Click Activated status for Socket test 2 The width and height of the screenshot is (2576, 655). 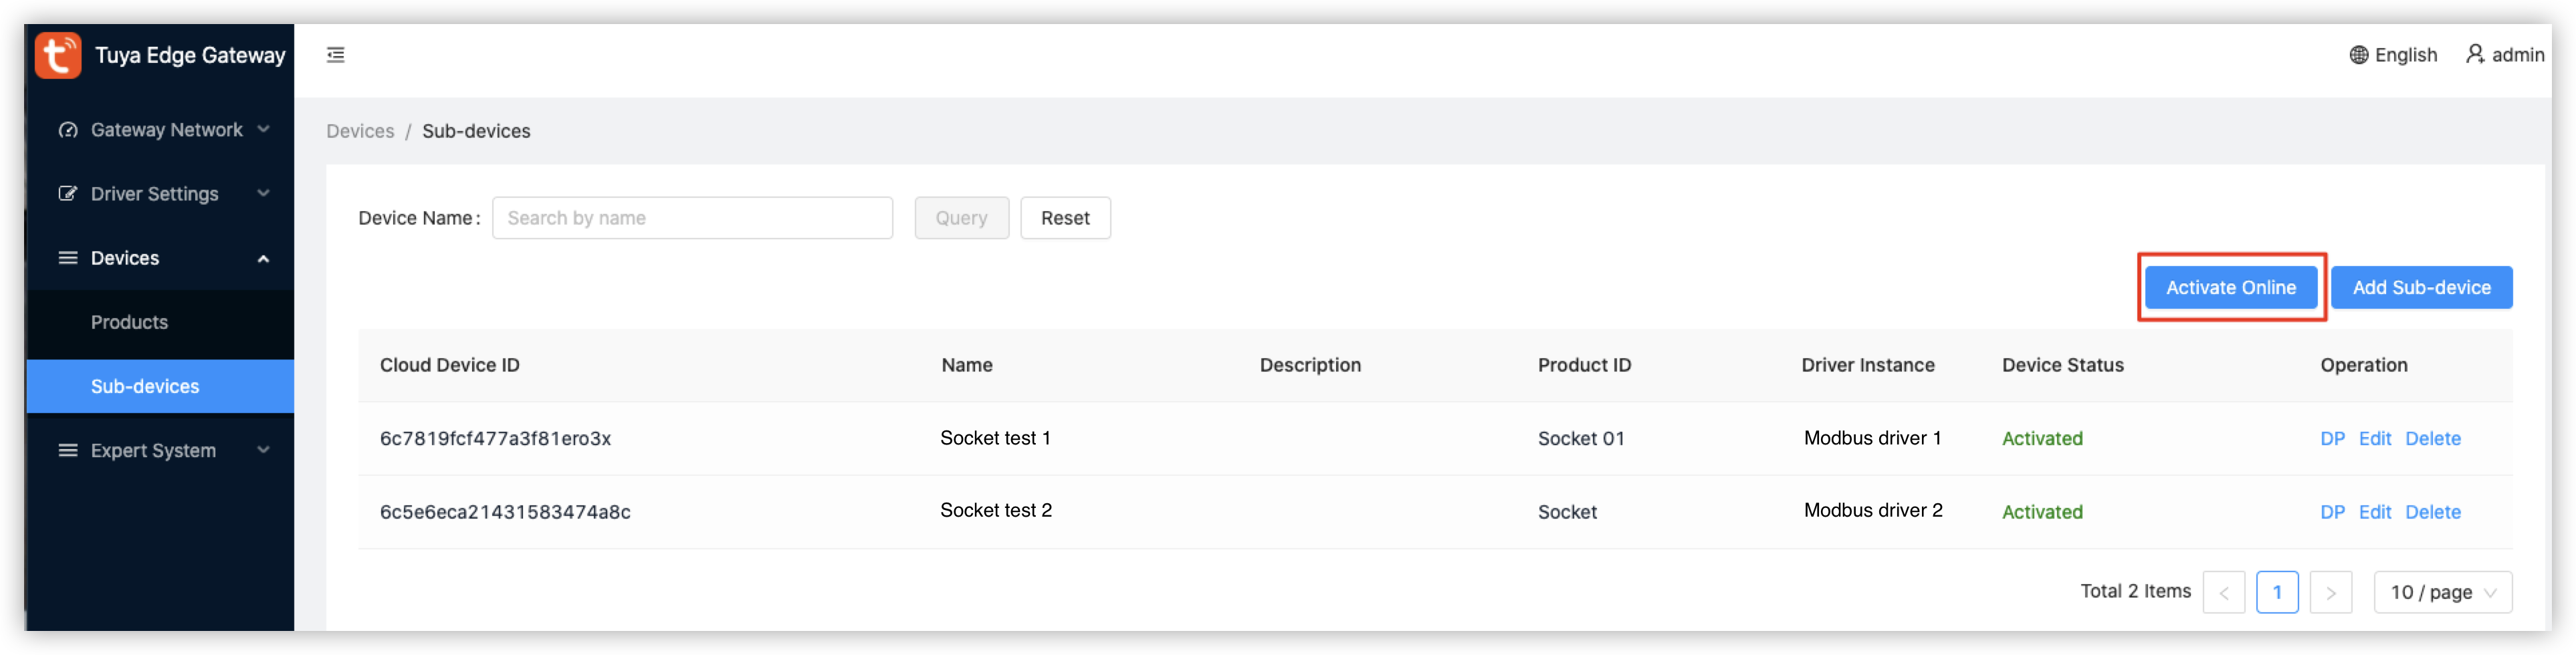coord(2042,512)
